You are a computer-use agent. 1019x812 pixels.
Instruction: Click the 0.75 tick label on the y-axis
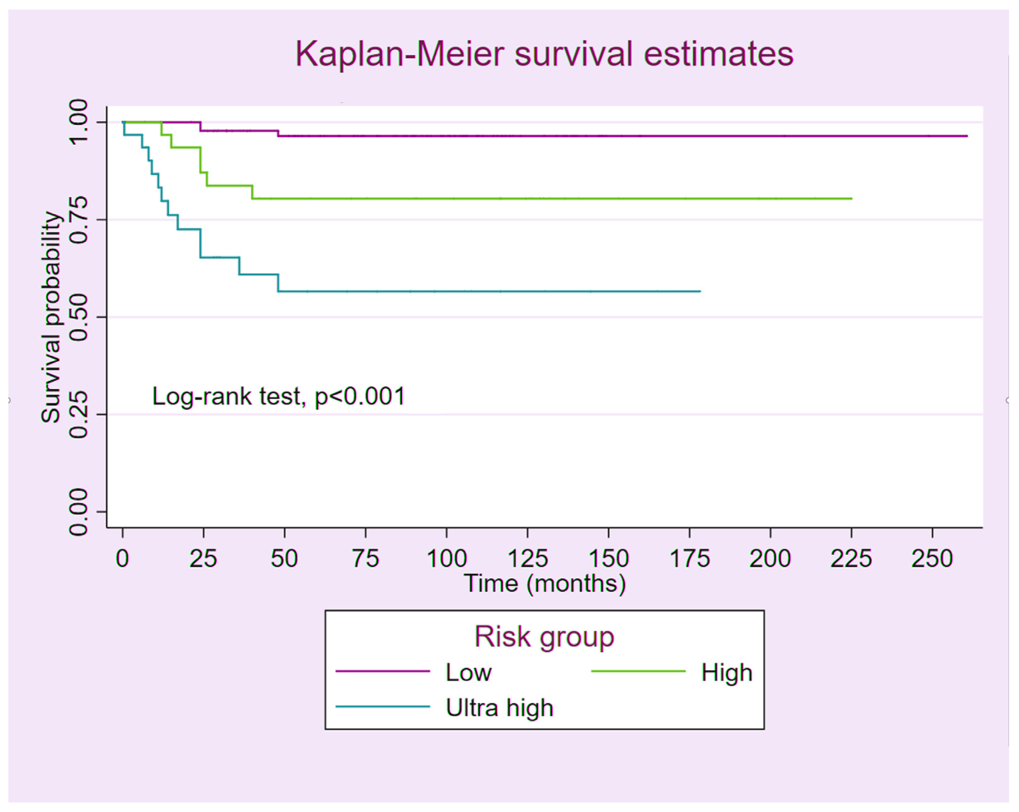[x=79, y=220]
